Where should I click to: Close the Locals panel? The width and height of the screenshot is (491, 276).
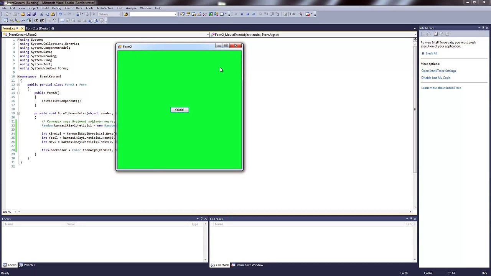point(206,219)
